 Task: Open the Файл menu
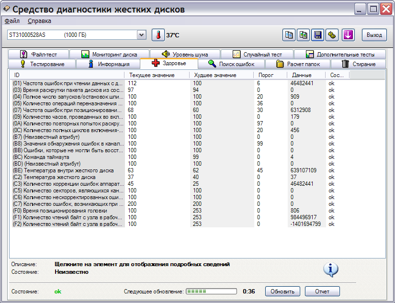click(12, 21)
